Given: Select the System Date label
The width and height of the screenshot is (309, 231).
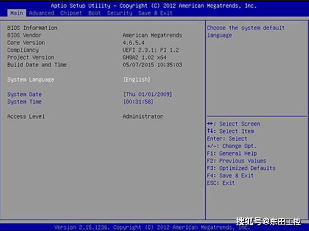Looking at the screenshot, I should pos(24,94).
